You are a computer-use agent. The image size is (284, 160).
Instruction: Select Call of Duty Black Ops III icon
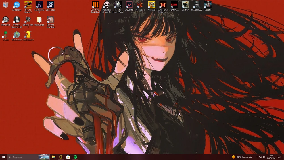95,7
